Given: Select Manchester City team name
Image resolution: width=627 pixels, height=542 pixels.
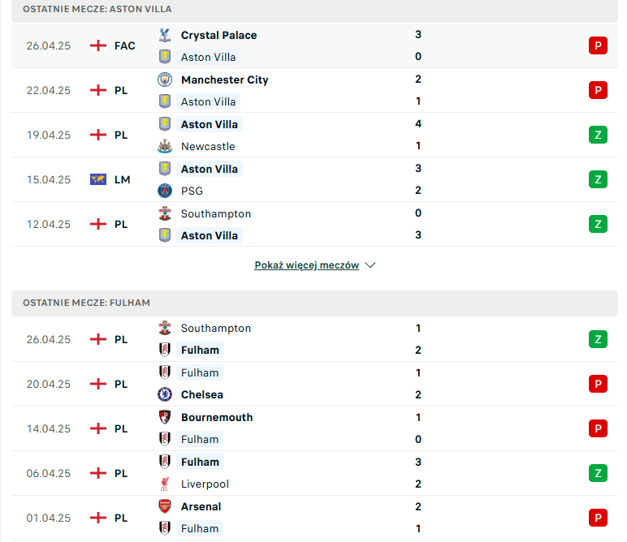Looking at the screenshot, I should point(224,80).
